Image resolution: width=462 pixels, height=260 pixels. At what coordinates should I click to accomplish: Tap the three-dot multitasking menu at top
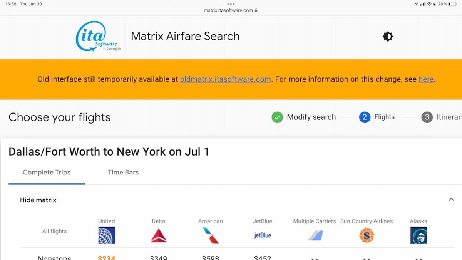pyautogui.click(x=231, y=4)
